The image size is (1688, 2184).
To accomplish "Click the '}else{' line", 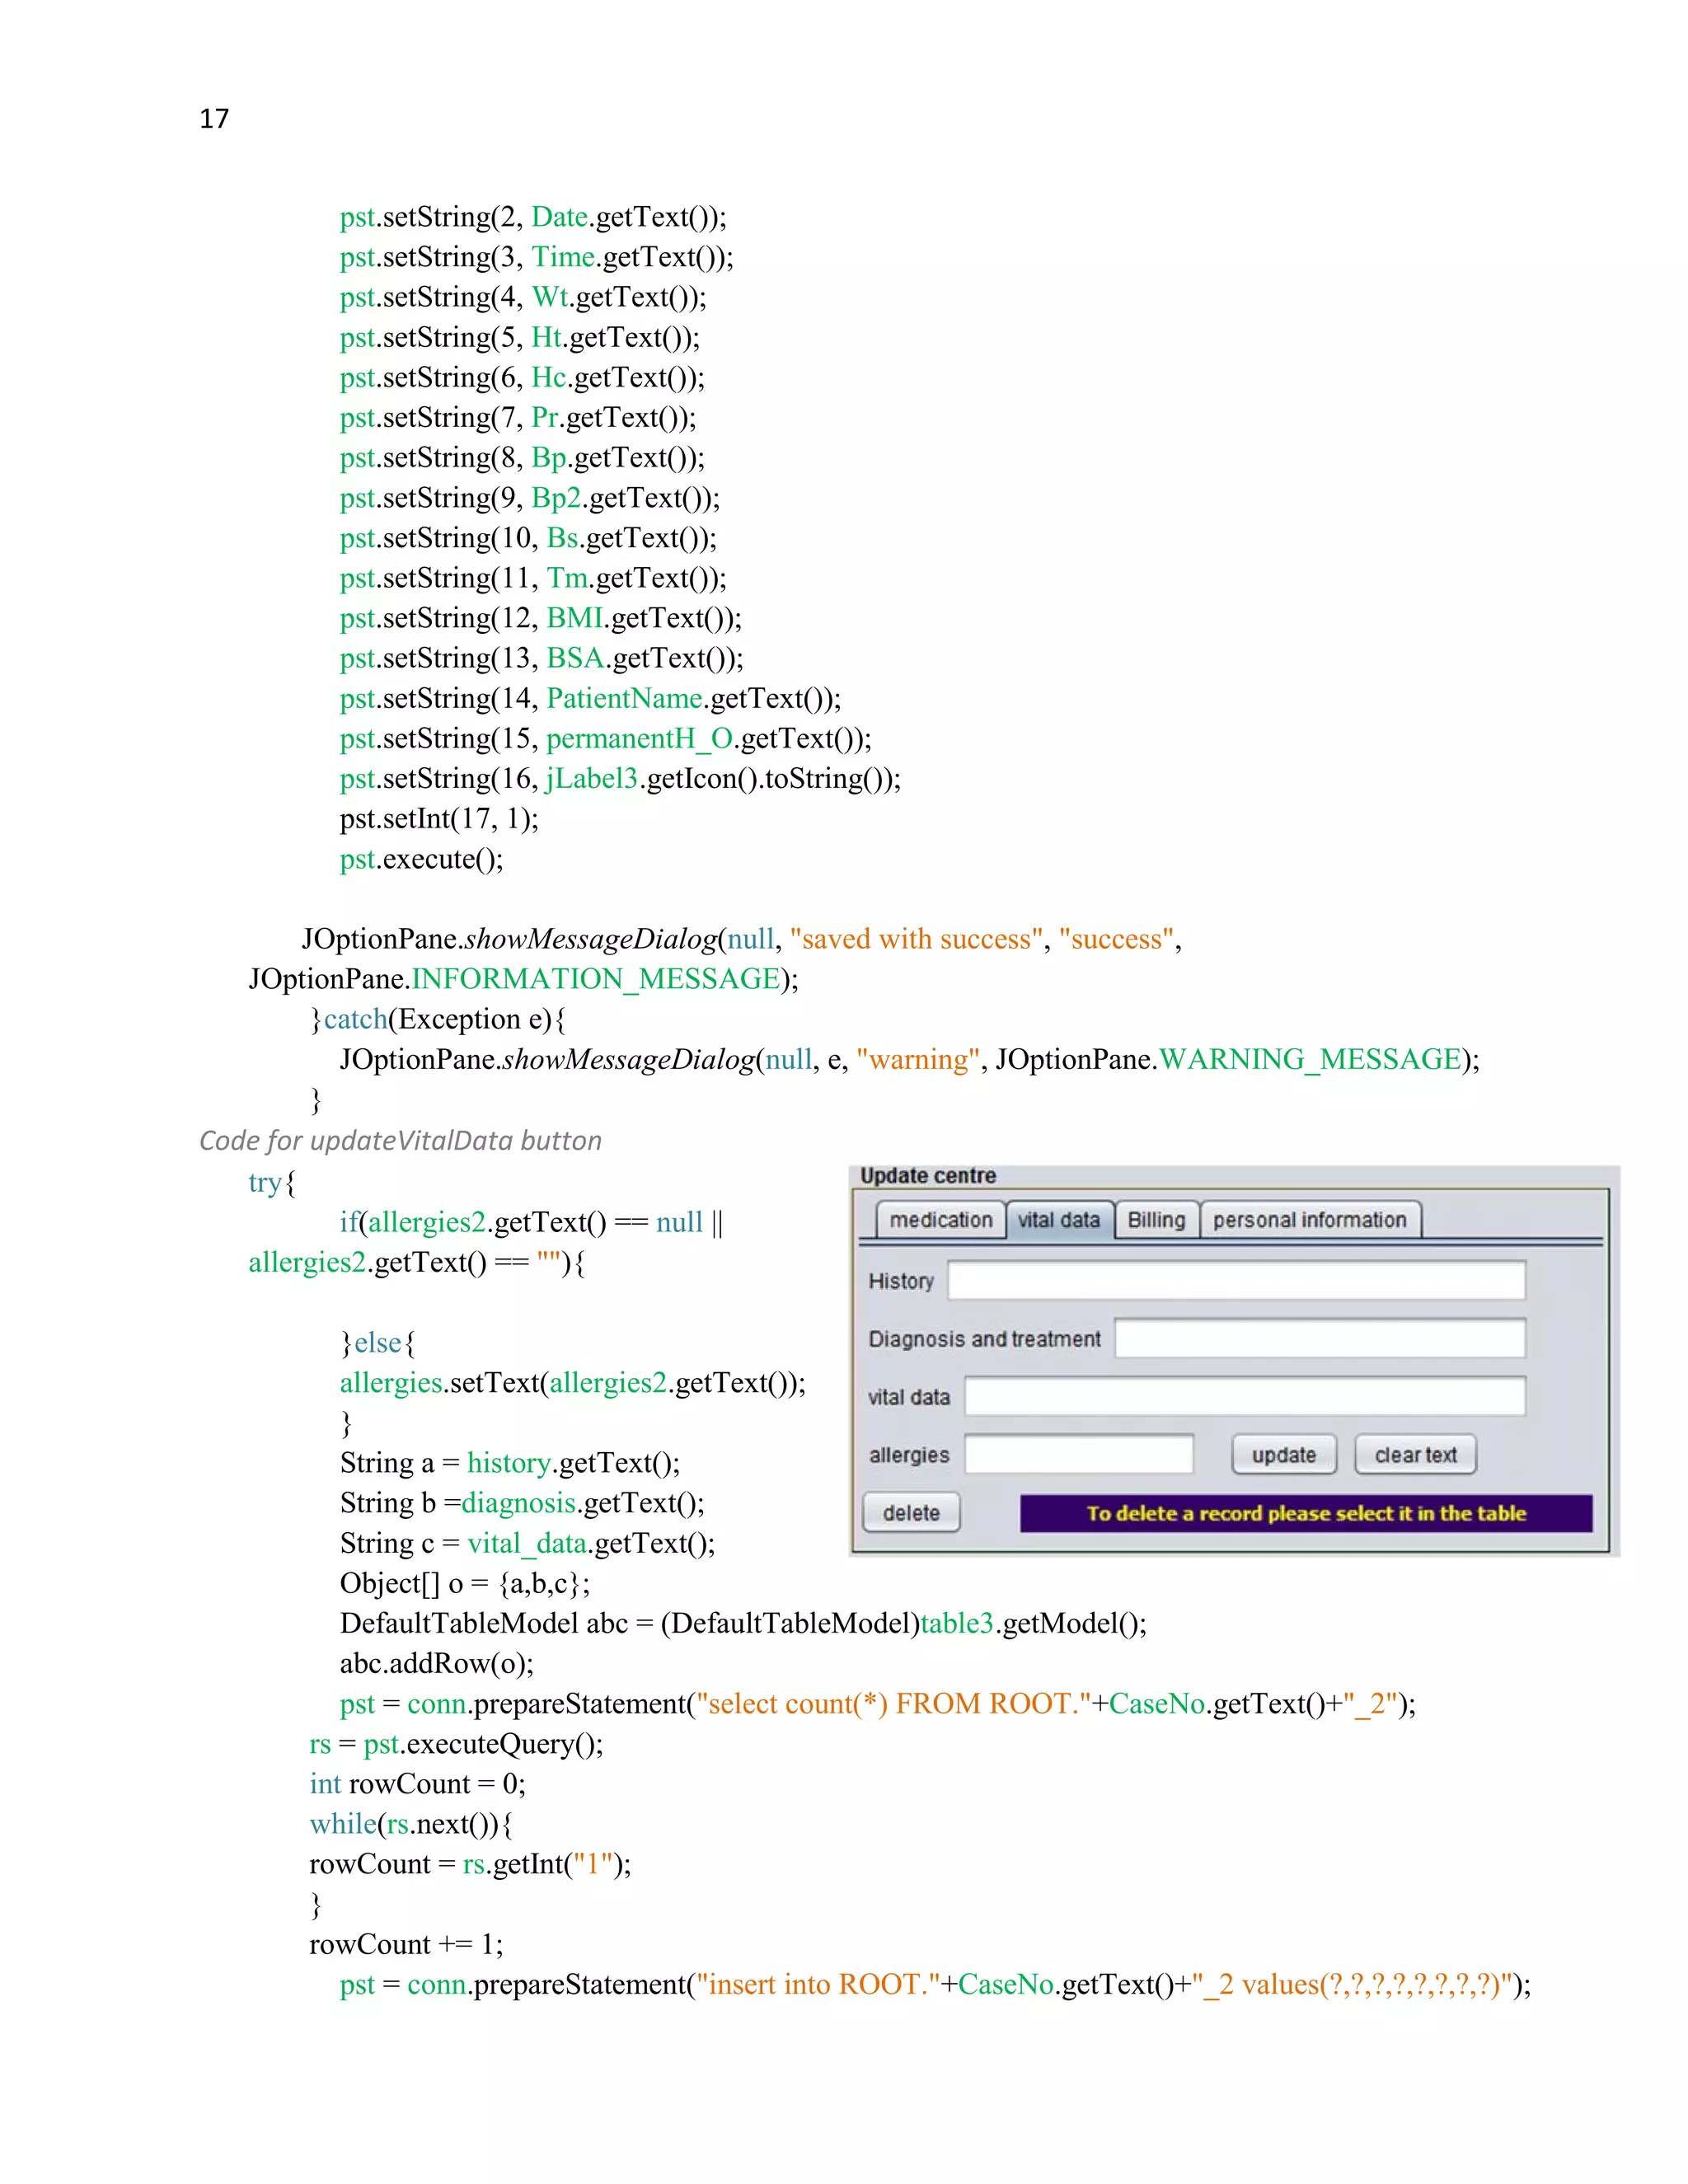I will (378, 1342).
